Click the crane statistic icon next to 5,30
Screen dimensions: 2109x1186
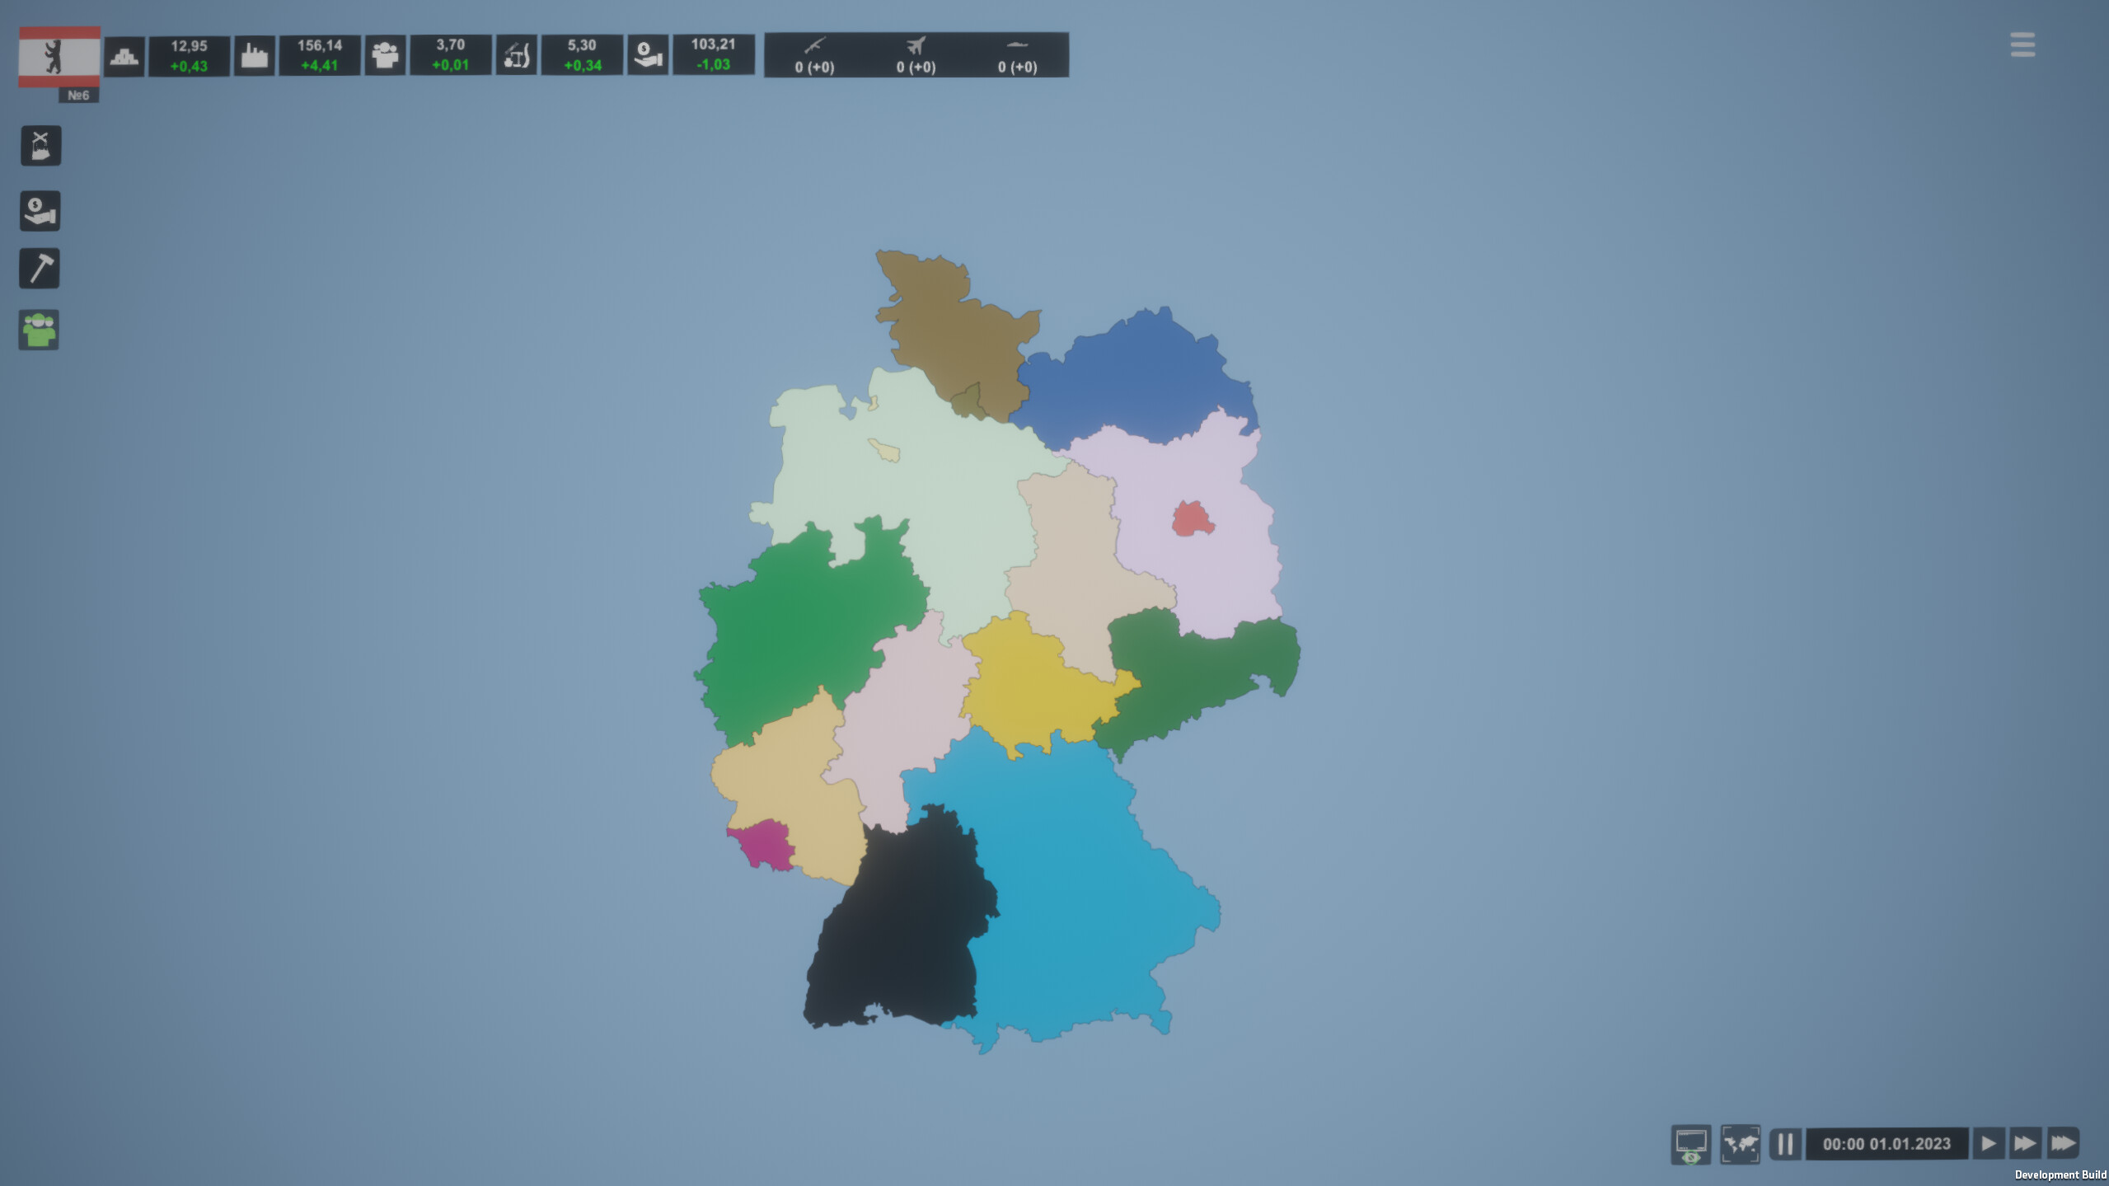(x=516, y=54)
